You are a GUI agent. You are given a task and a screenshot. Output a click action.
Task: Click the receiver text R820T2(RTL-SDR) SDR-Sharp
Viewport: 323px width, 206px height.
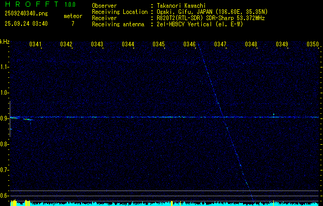[195, 18]
